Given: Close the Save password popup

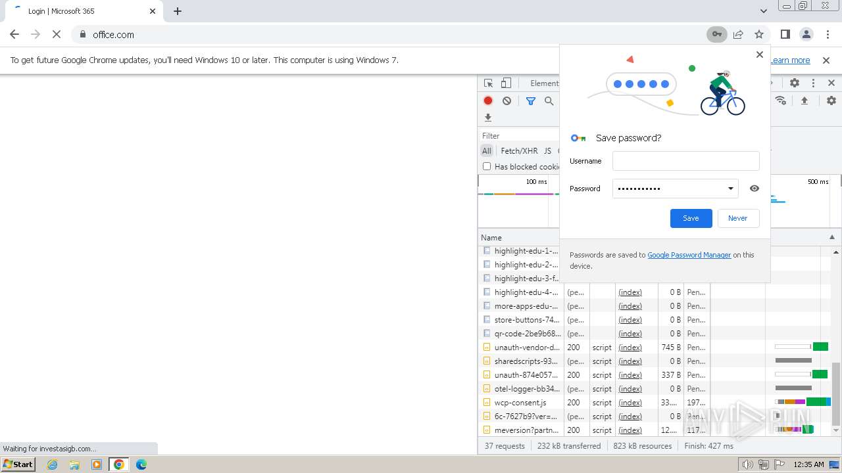Looking at the screenshot, I should 760,55.
